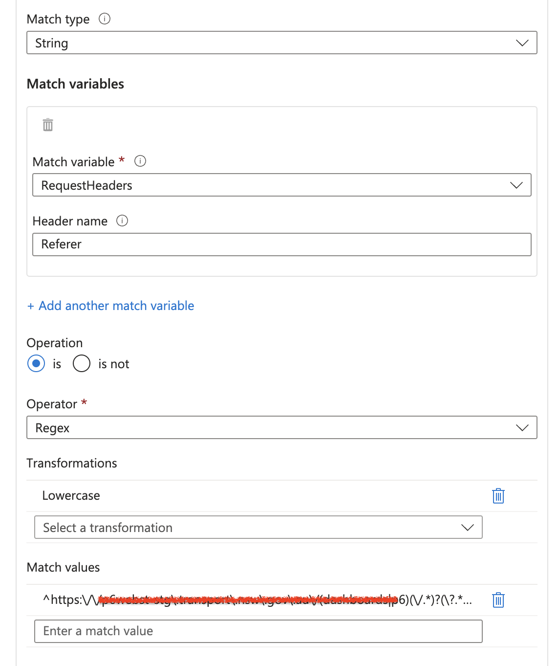The width and height of the screenshot is (558, 666).
Task: Click the "Transformations" section label
Action: pyautogui.click(x=72, y=464)
